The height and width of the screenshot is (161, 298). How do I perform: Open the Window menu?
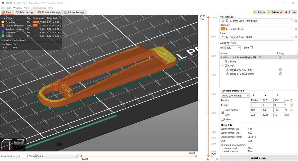point(18,8)
